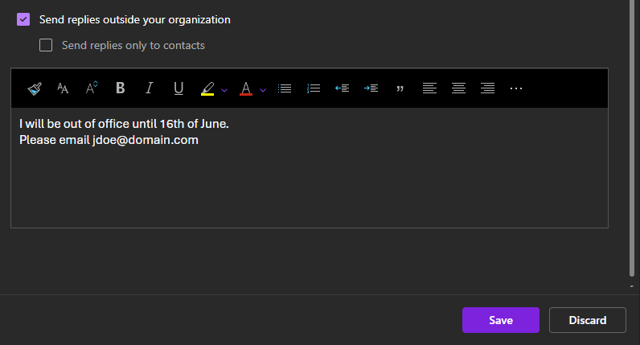
Task: Enable Send replies only to contacts
Action: [x=46, y=45]
